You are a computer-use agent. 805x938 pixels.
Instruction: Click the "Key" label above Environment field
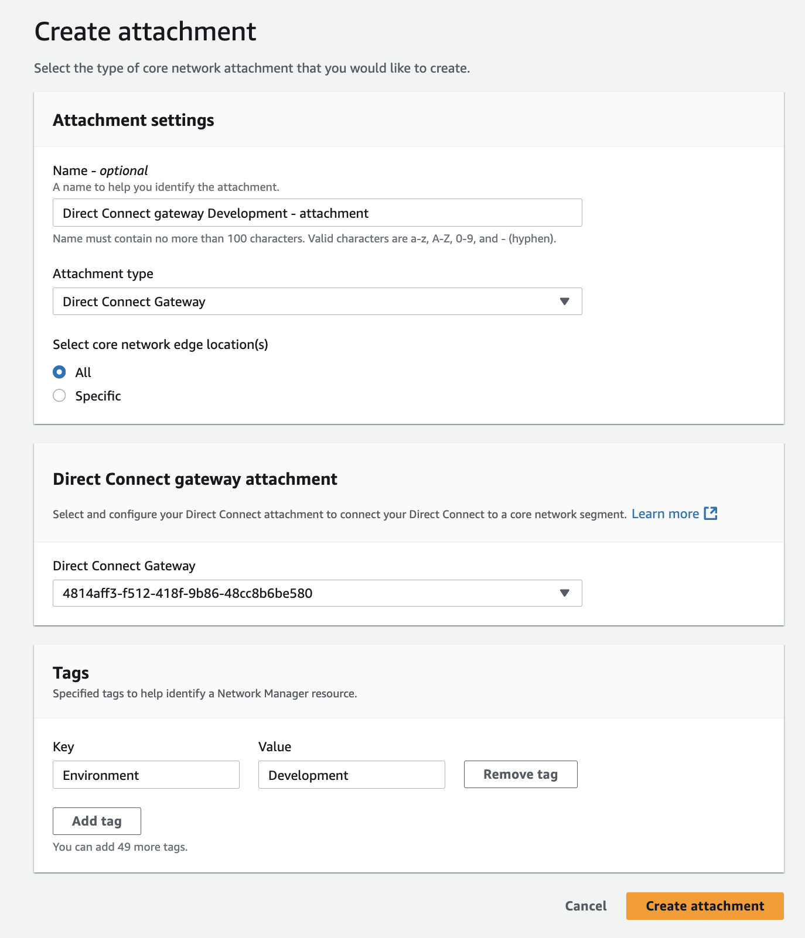point(63,747)
